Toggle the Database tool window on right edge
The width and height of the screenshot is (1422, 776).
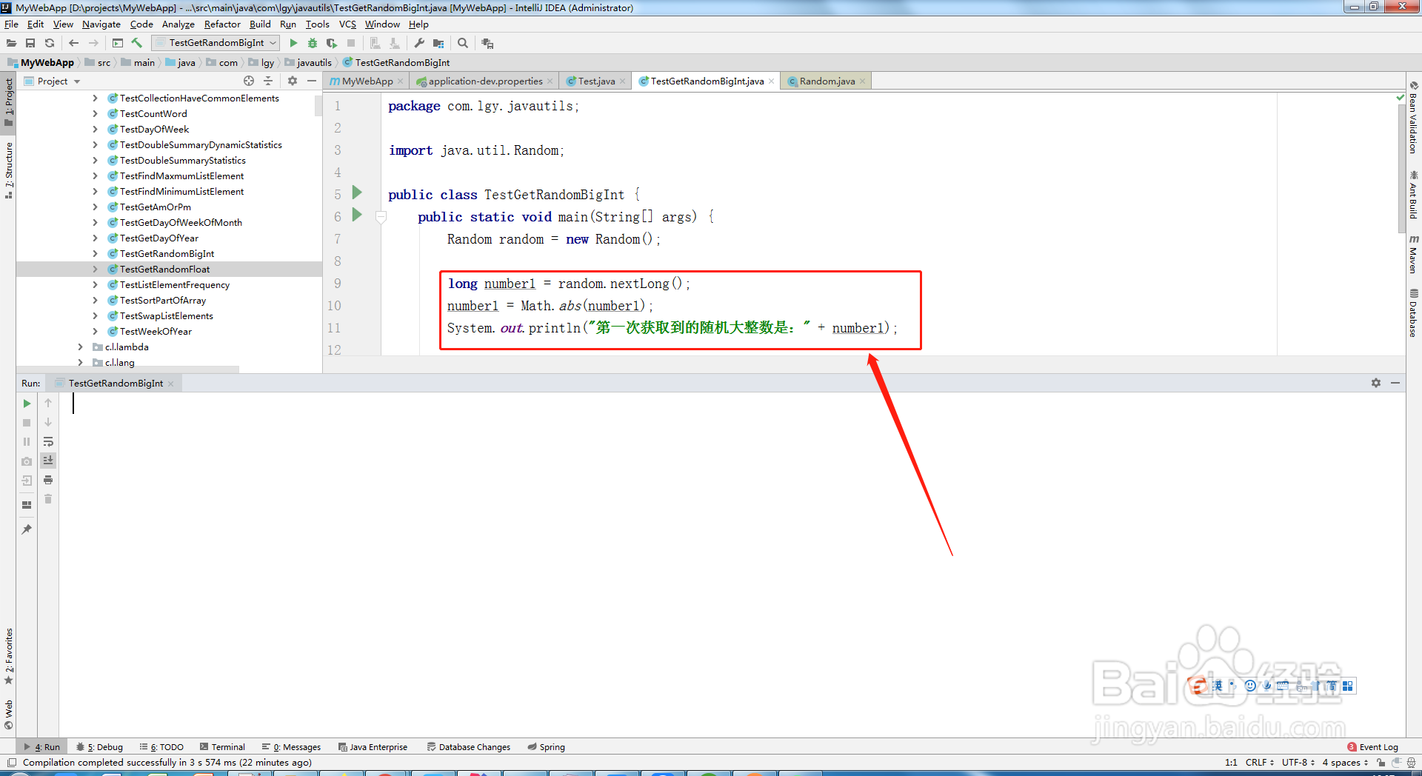tap(1414, 313)
